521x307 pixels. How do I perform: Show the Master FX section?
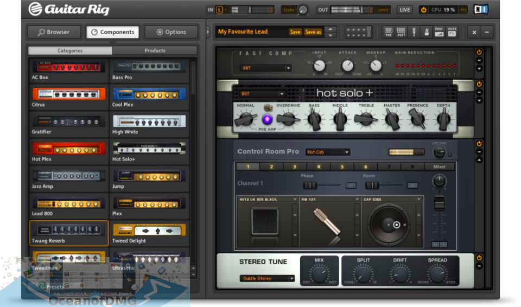pyautogui.click(x=452, y=32)
